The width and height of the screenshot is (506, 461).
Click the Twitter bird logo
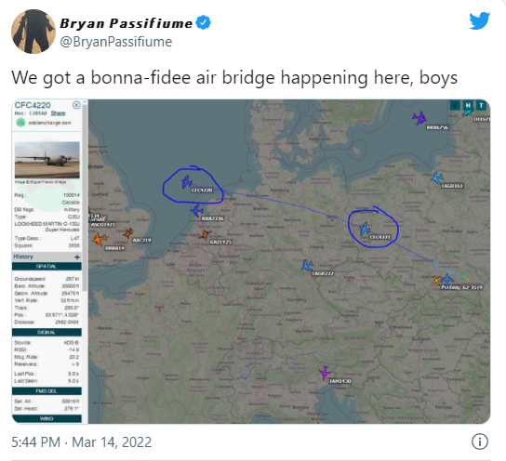(480, 21)
